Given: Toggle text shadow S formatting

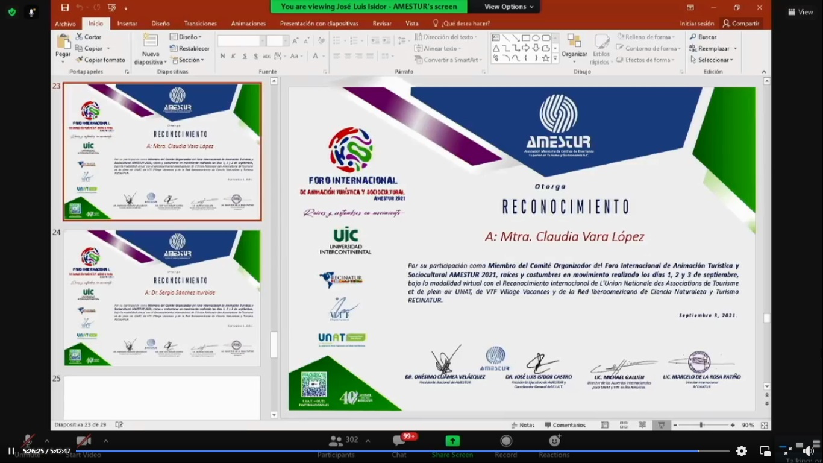Looking at the screenshot, I should pos(256,56).
